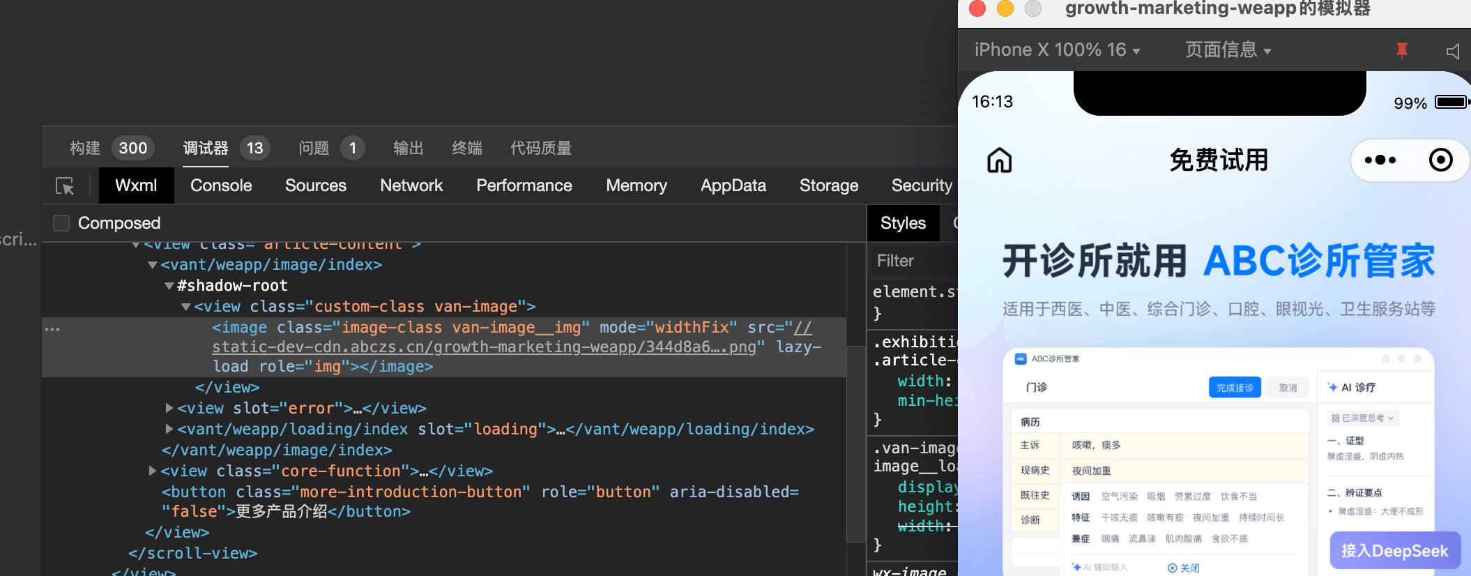The width and height of the screenshot is (1471, 576).
Task: Expand the vant/weapp/loading/index node
Action: click(169, 429)
